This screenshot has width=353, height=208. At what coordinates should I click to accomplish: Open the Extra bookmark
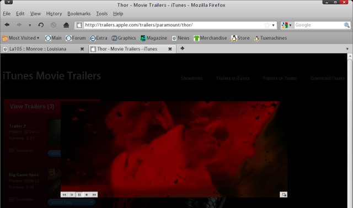click(99, 38)
